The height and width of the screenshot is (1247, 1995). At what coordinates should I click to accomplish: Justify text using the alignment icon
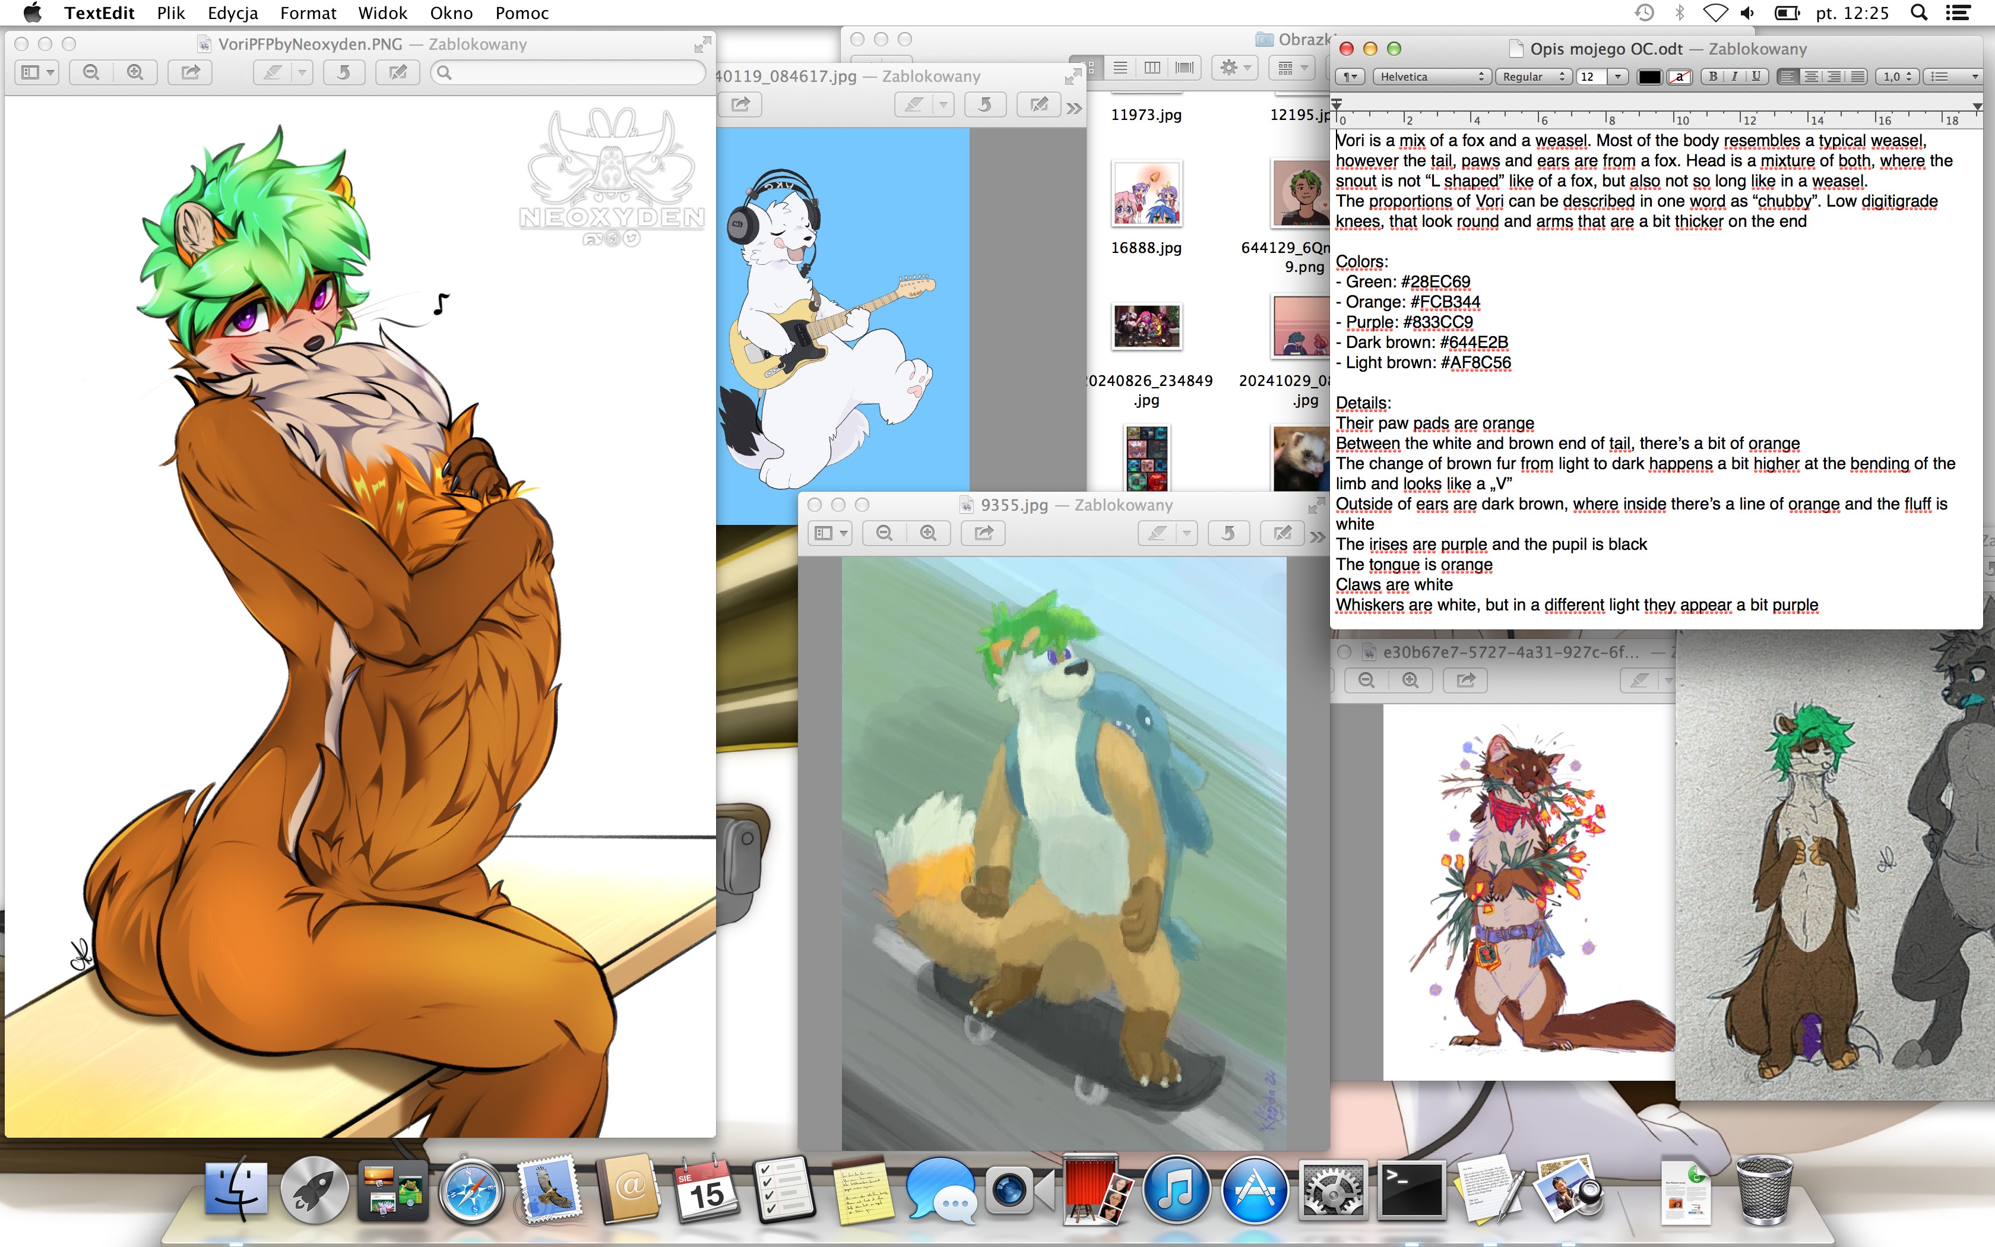(1857, 76)
